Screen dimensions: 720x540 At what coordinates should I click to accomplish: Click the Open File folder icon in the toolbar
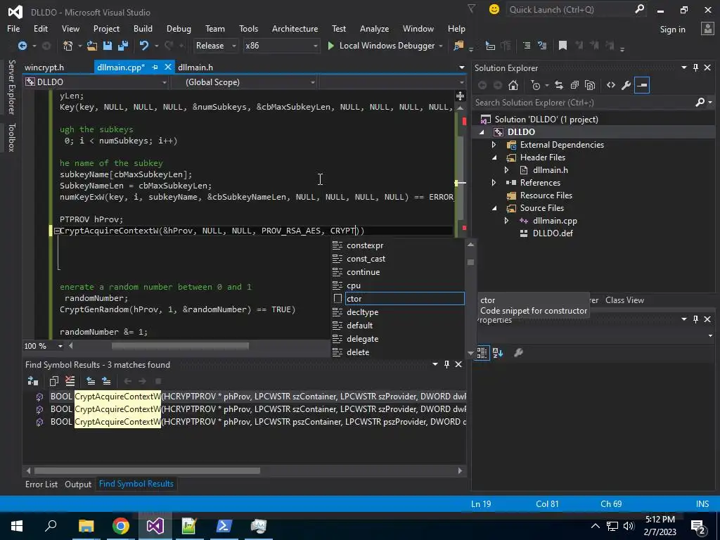pyautogui.click(x=92, y=46)
